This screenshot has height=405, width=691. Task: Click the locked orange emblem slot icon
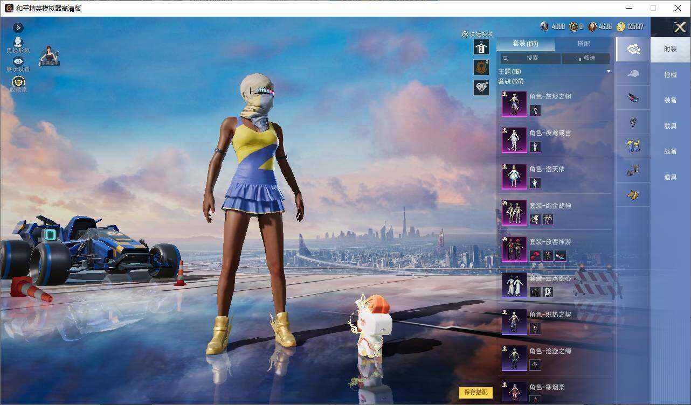point(481,67)
